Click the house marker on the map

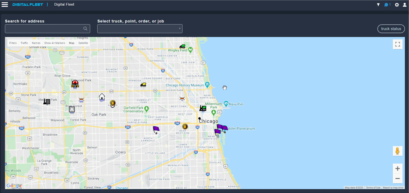coord(102,97)
